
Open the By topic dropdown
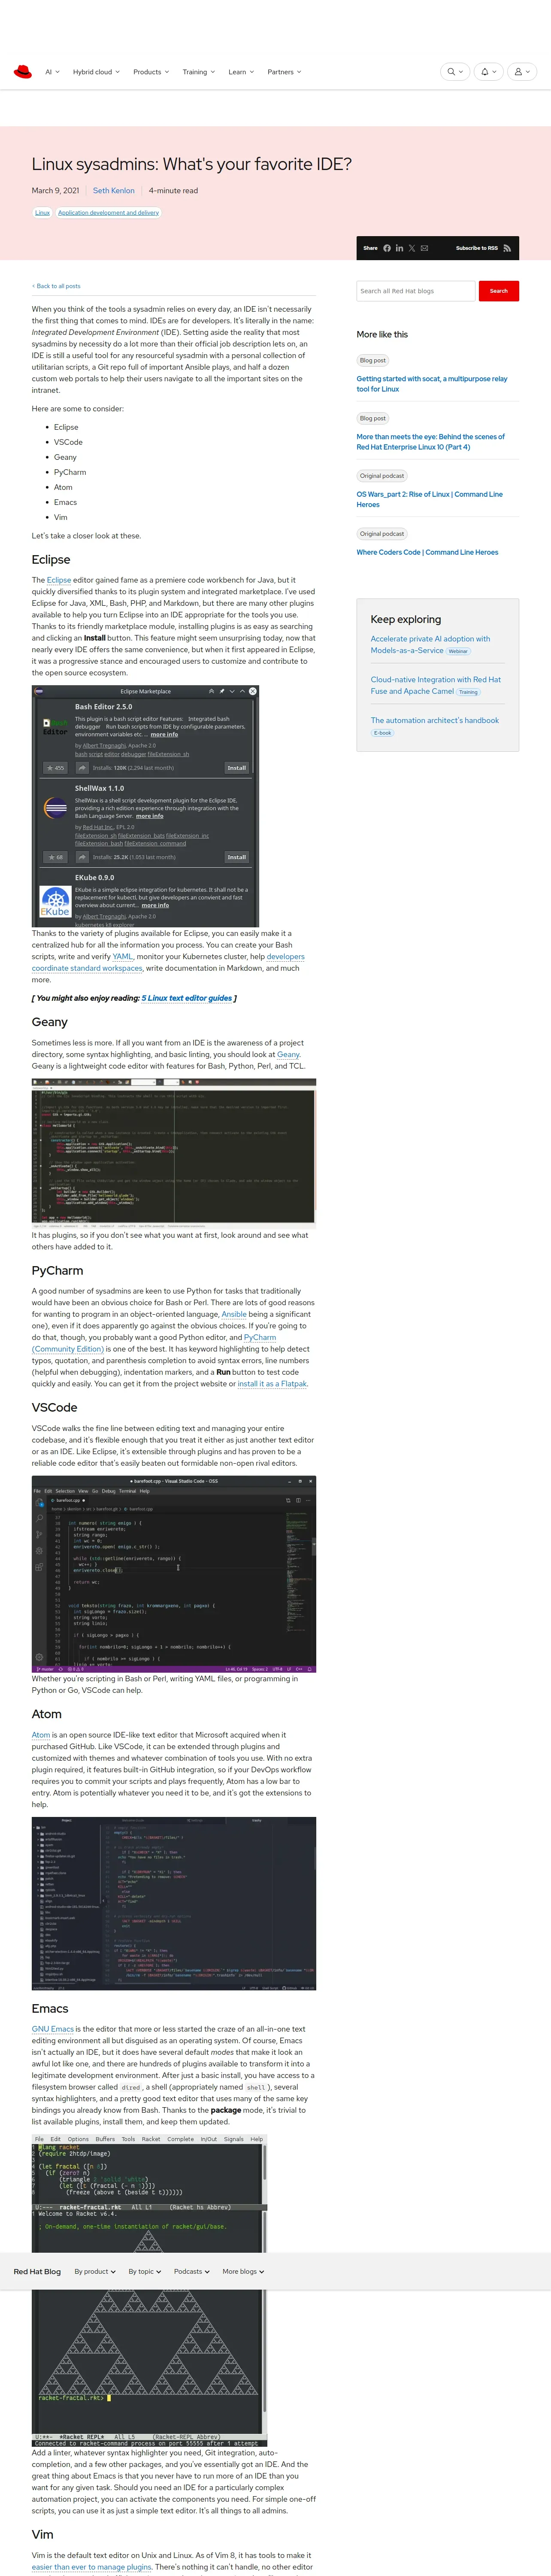pyautogui.click(x=145, y=2271)
